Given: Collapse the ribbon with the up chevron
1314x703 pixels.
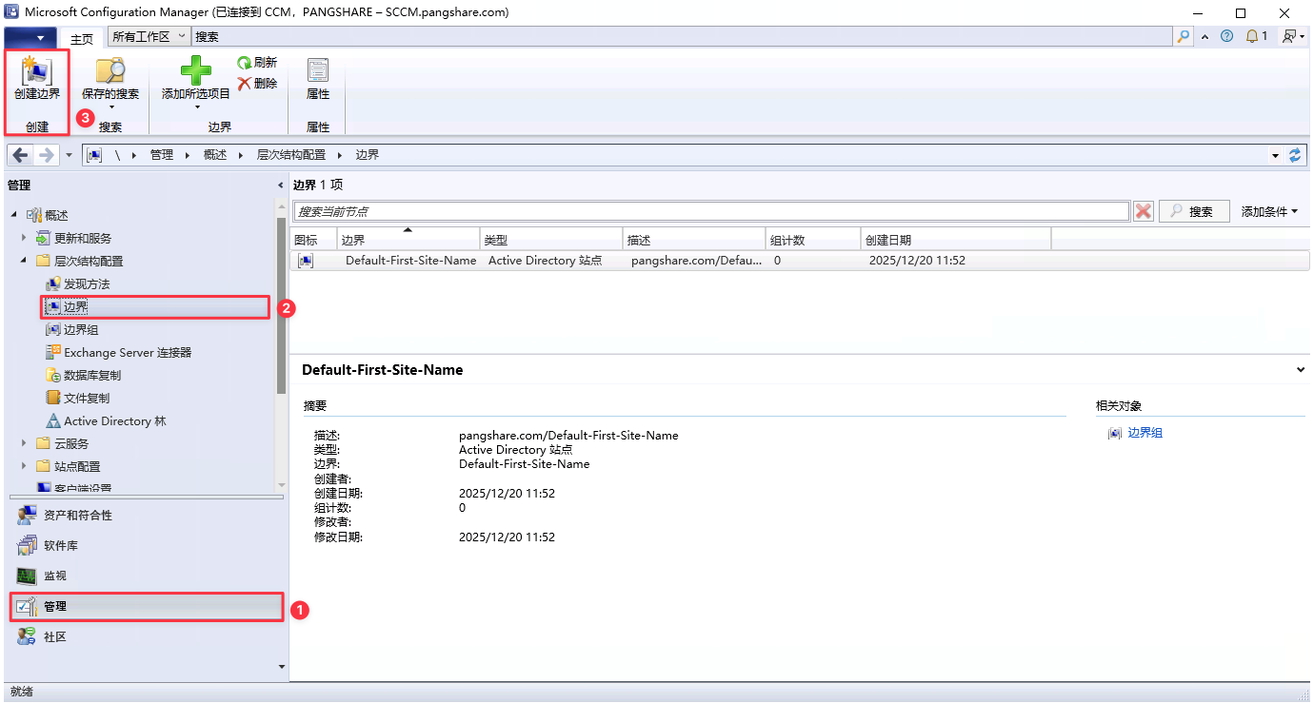Looking at the screenshot, I should 1204,37.
